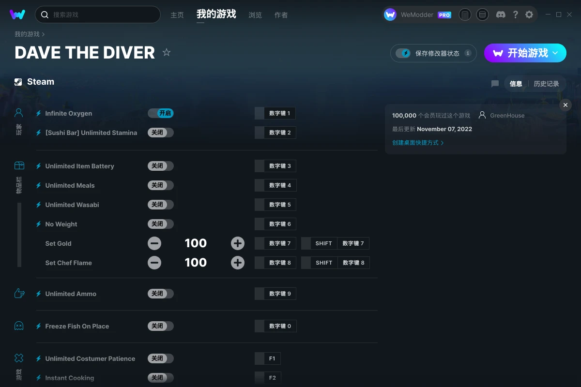Click 创建桌面快捷方式 create desktop shortcut link
581x387 pixels.
418,143
